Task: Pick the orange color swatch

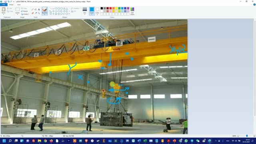Action: pos(114,8)
